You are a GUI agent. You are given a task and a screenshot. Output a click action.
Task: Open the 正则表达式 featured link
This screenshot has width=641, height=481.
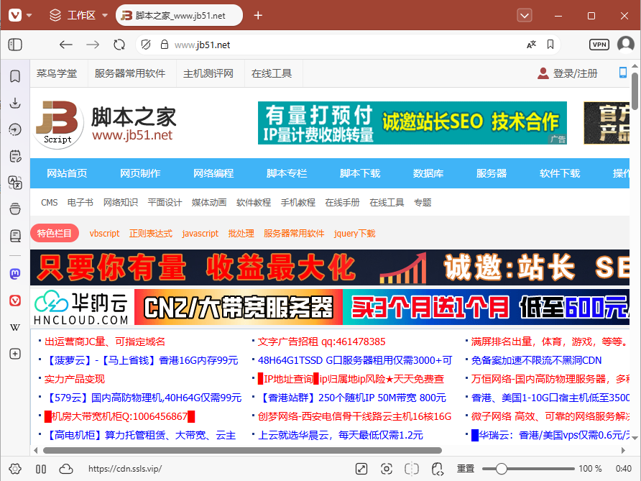click(x=150, y=233)
